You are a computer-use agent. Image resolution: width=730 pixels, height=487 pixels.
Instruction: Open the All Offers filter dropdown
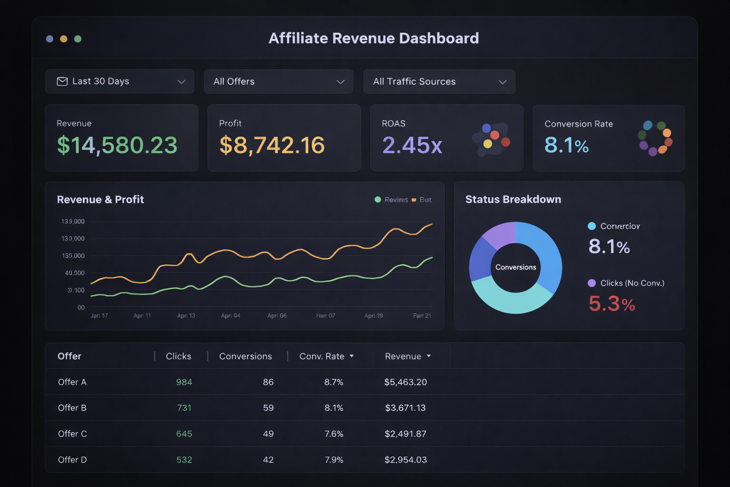click(279, 81)
